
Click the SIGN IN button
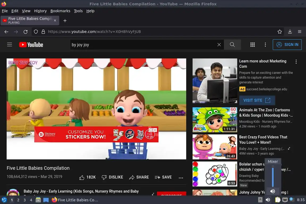point(287,45)
